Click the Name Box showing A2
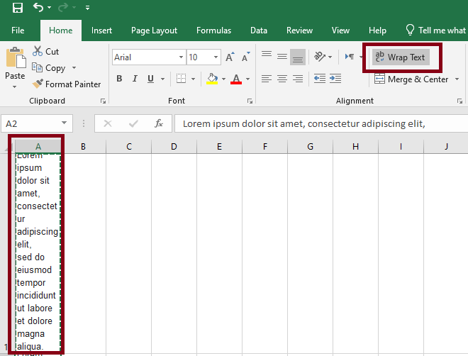Viewport: 468px width, 356px height. coord(30,123)
